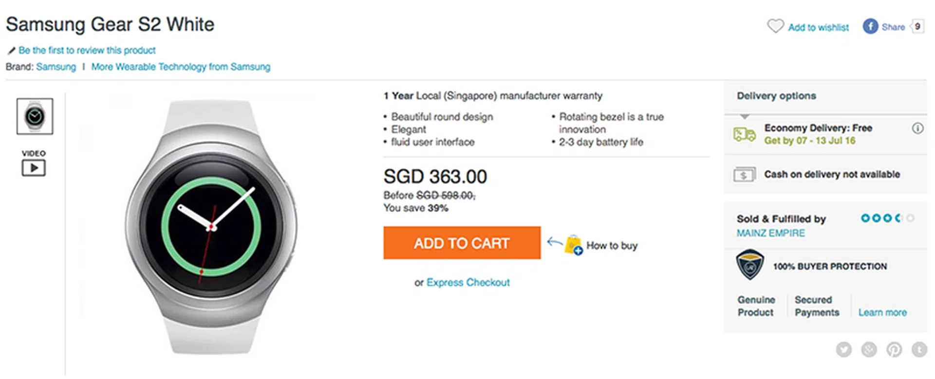This screenshot has width=935, height=379.
Task: Click the pencil review icon
Action: (11, 51)
